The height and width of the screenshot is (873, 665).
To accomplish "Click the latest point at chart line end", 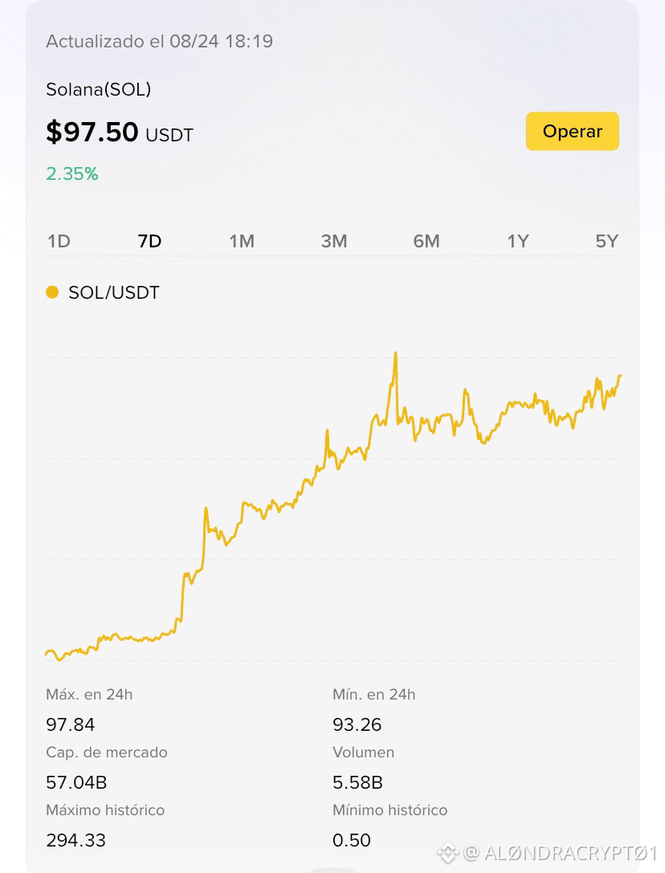I will [620, 377].
